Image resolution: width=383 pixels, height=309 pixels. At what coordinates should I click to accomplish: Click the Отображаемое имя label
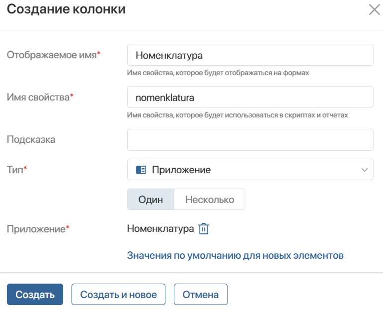(54, 55)
